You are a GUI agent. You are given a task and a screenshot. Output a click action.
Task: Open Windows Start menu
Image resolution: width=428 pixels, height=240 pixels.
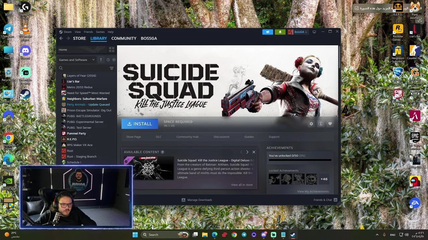pos(135,235)
